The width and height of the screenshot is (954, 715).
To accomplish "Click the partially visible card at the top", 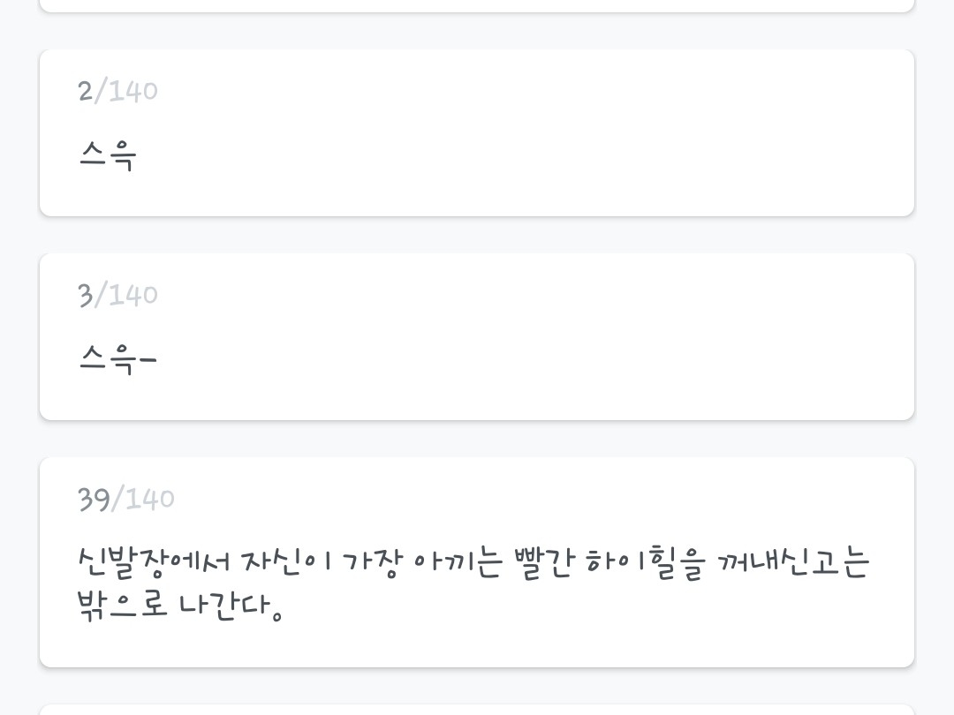I will point(477,5).
